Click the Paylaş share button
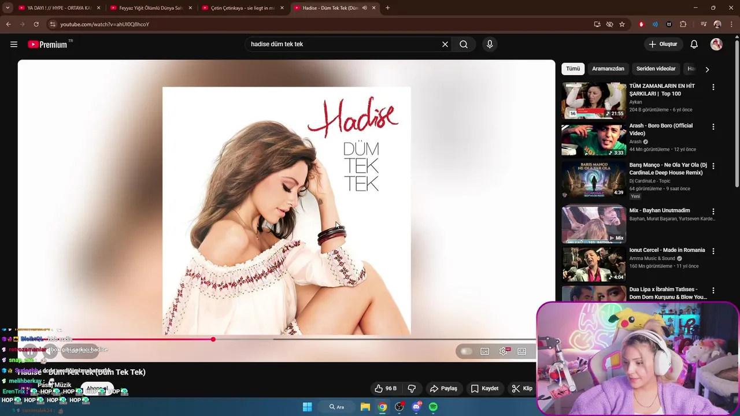This screenshot has width=740, height=416. coord(443,388)
